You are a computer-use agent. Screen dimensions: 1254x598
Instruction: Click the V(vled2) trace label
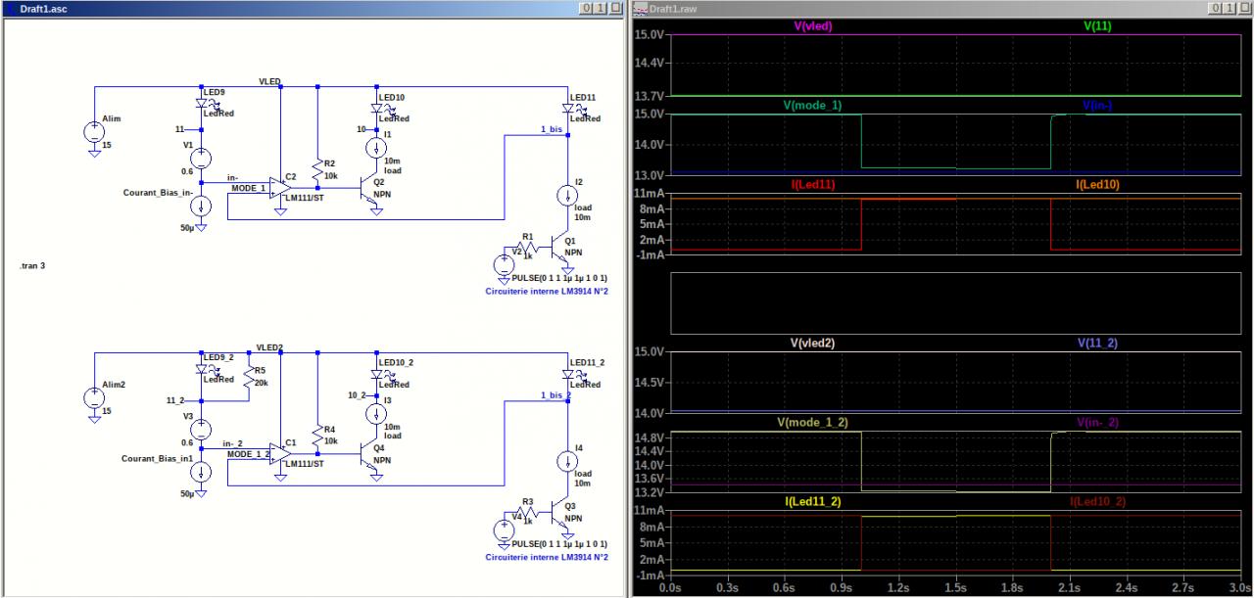[x=811, y=344]
